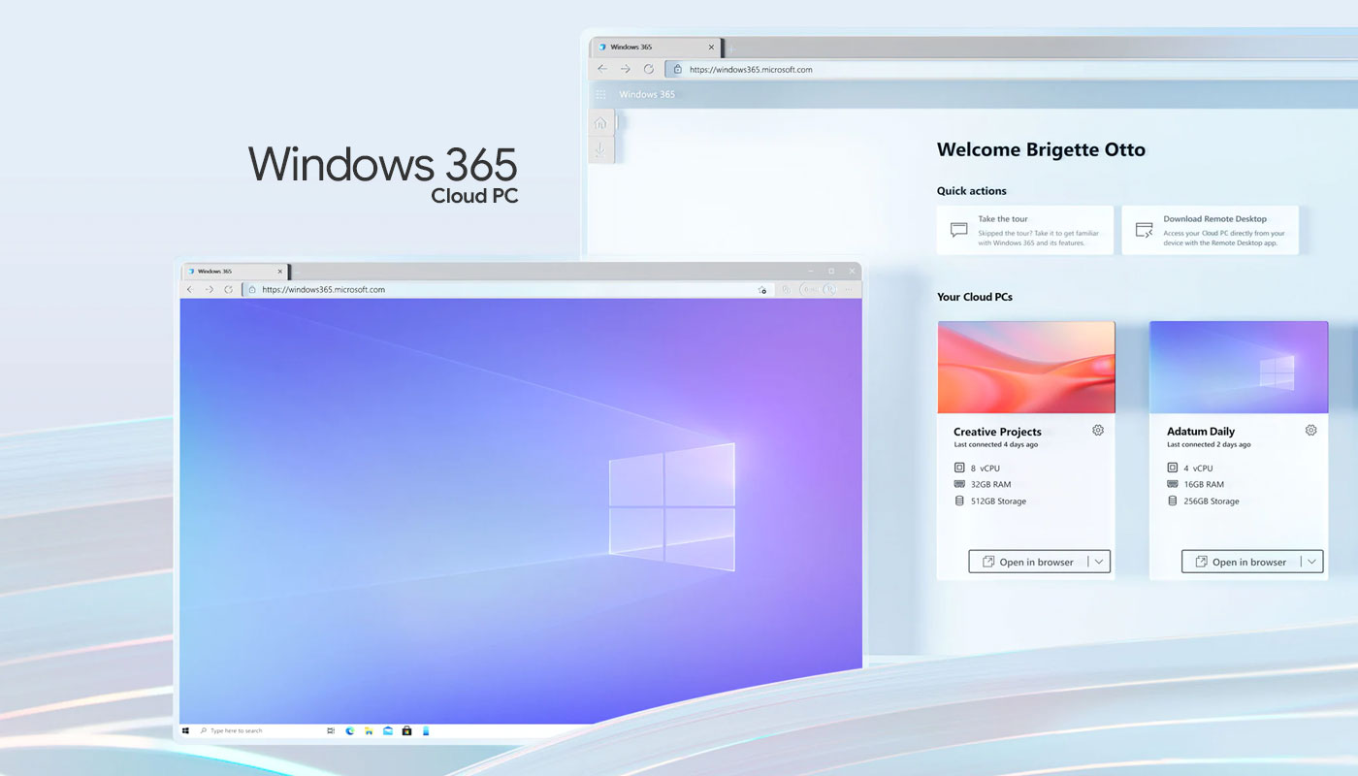Click the Windows 365 title in the site header
The height and width of the screenshot is (776, 1358).
pos(647,94)
